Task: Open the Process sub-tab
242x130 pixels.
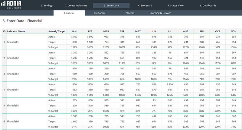Action: coord(130,13)
